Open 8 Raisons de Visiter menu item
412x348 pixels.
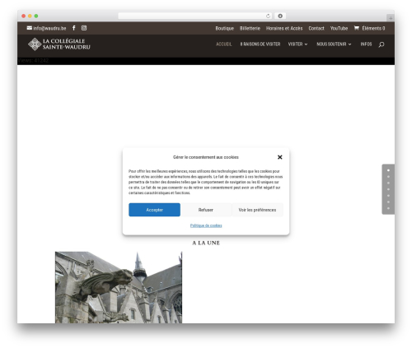pos(260,44)
